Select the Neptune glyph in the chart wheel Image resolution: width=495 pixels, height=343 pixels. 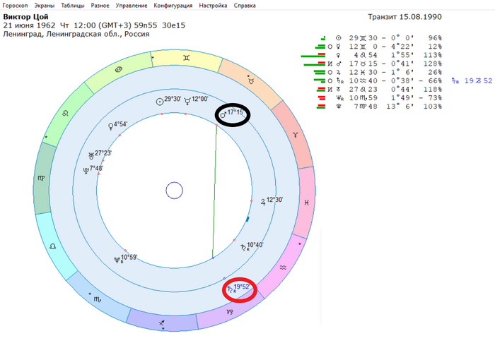tap(117, 260)
